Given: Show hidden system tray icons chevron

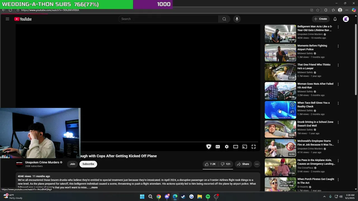Looking at the screenshot, I should pyautogui.click(x=324, y=197).
